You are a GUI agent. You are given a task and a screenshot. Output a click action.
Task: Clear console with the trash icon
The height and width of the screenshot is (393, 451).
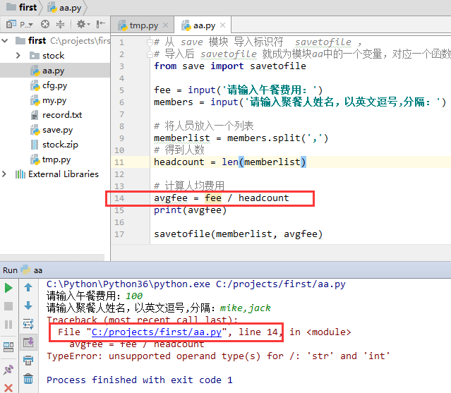28,379
